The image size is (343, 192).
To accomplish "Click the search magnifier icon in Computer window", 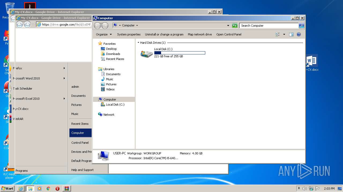I will tap(301, 26).
